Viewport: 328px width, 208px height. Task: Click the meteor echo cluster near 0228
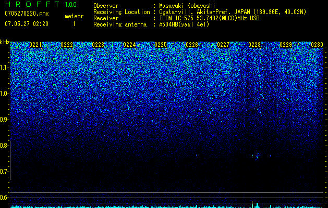click(258, 156)
